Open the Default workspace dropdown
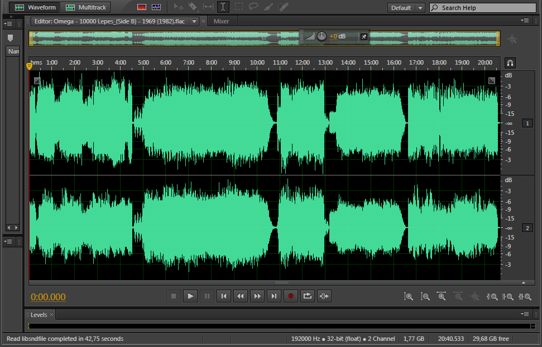This screenshot has height=347, width=542. 406,8
